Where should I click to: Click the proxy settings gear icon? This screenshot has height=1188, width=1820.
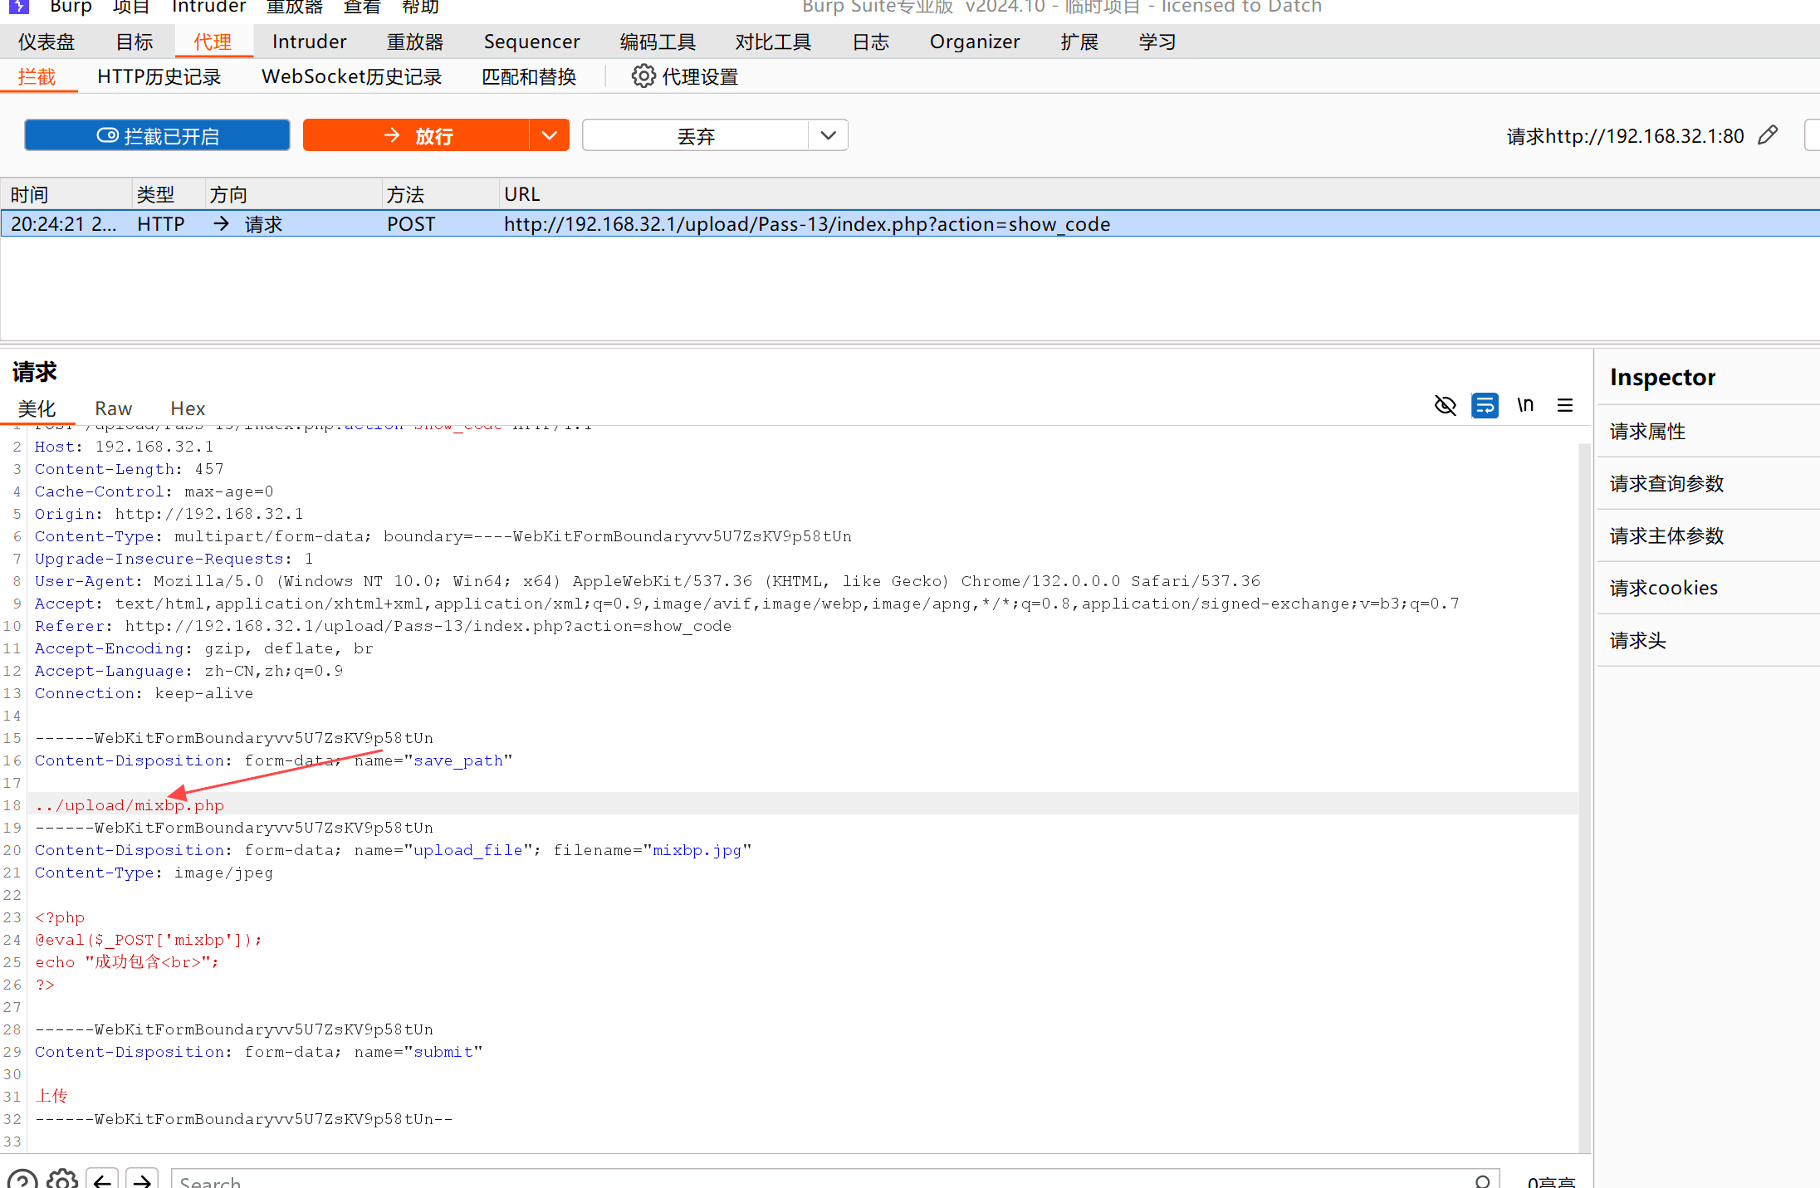tap(643, 76)
